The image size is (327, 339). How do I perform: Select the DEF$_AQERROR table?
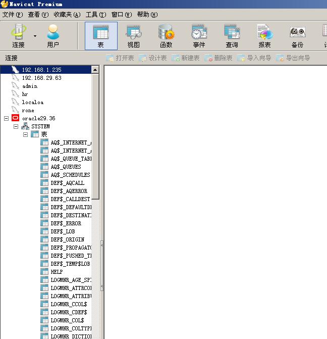click(69, 191)
